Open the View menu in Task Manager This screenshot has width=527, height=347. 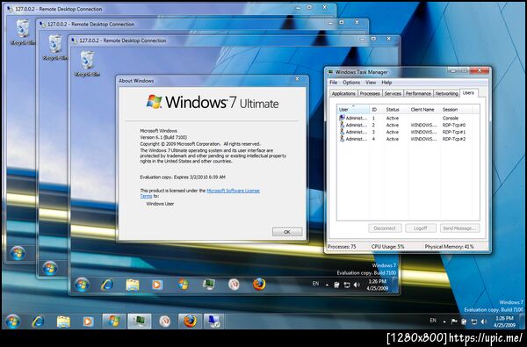(x=371, y=83)
